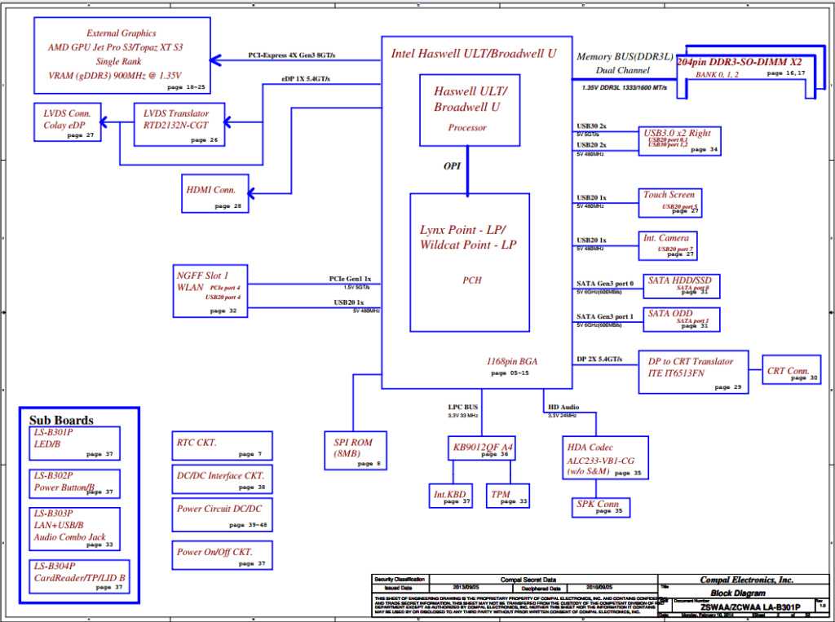
Task: Select the SATA HDD/SSD block
Action: click(682, 286)
